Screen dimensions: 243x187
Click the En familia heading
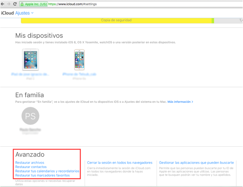coord(29,95)
